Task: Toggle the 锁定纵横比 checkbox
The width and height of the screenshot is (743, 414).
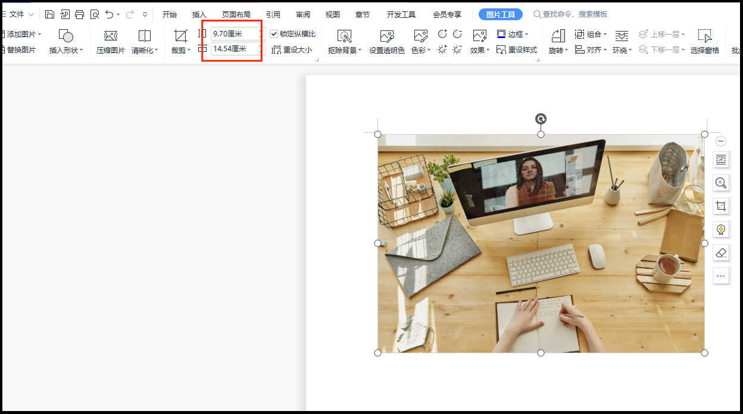Action: [274, 34]
